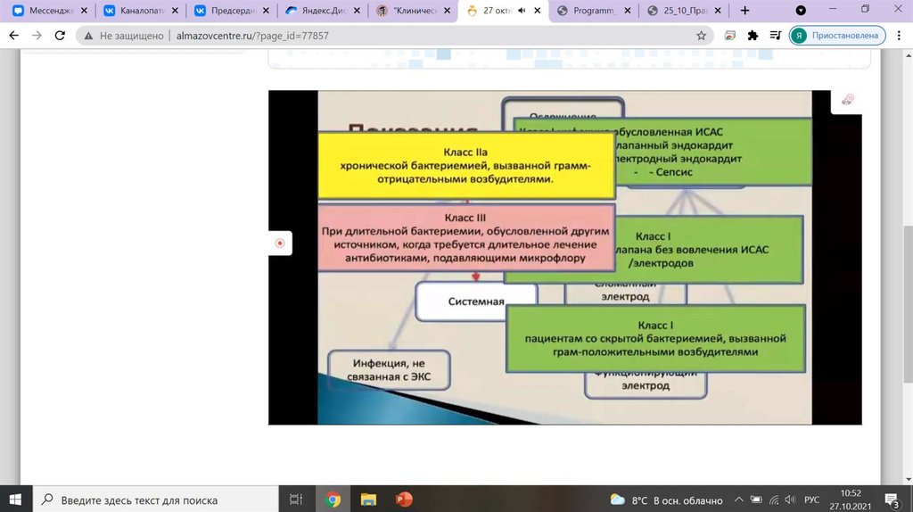Close the Programm_ tab
913x512 pixels.
click(x=628, y=11)
